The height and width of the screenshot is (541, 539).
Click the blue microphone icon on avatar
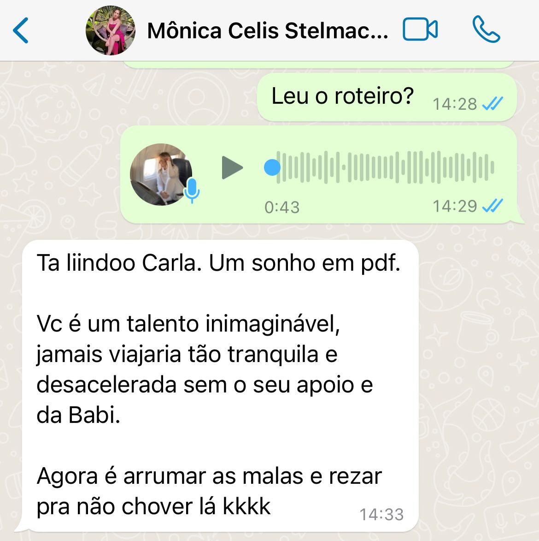(192, 191)
